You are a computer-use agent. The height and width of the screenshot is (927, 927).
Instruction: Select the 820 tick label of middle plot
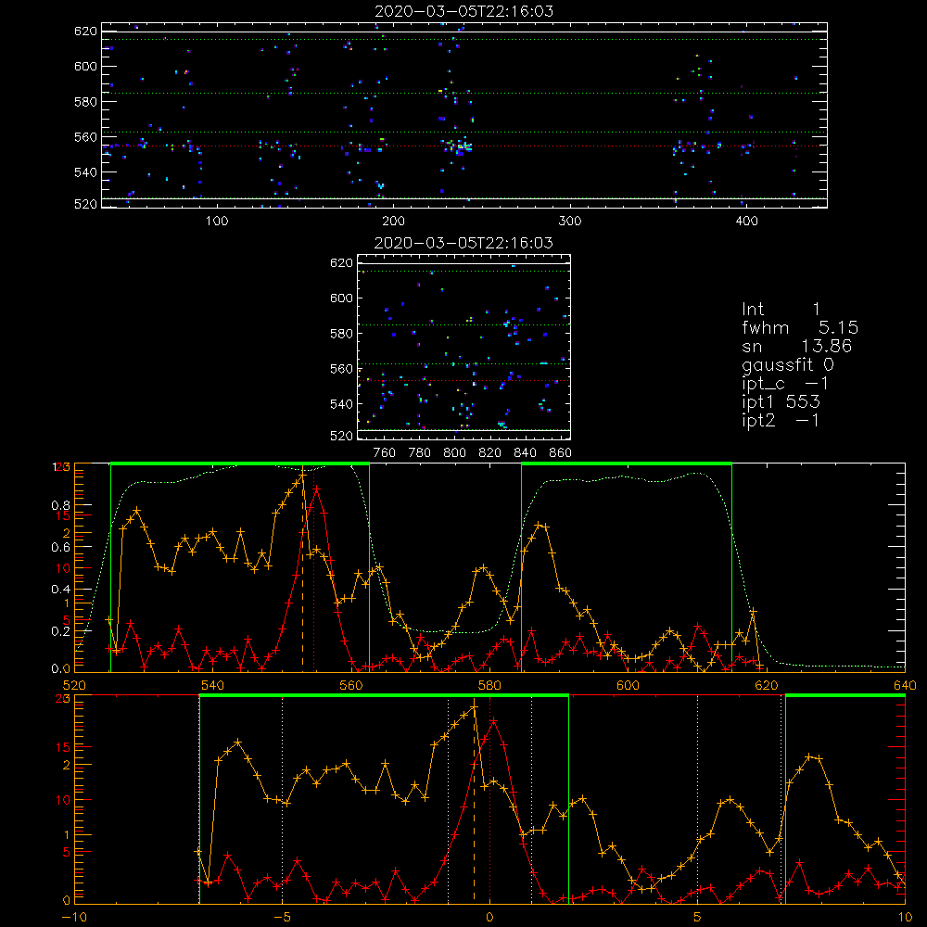pyautogui.click(x=490, y=453)
